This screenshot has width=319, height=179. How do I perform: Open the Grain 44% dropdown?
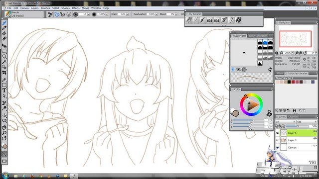128,14
